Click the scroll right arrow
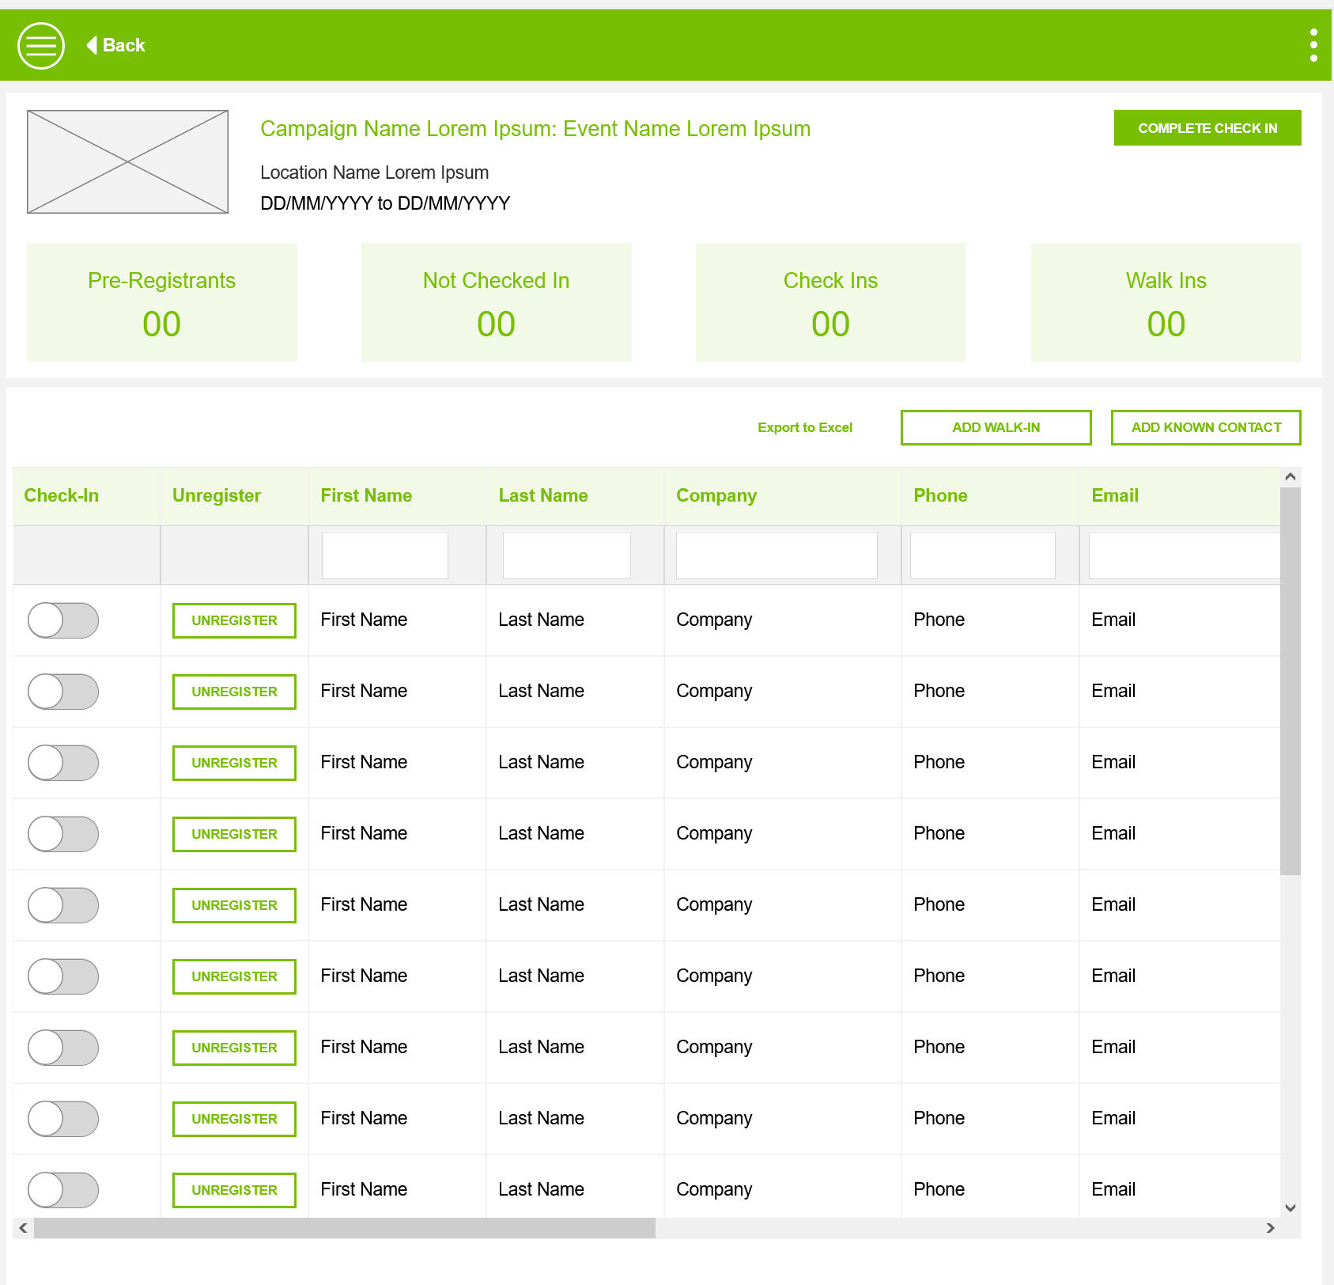1334x1285 pixels. coord(1270,1228)
